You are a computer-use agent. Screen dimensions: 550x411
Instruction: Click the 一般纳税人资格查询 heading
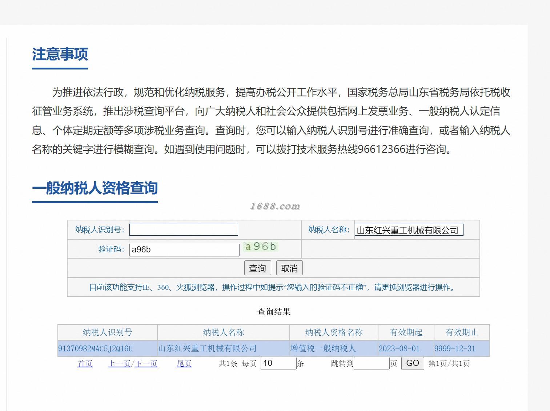click(95, 188)
